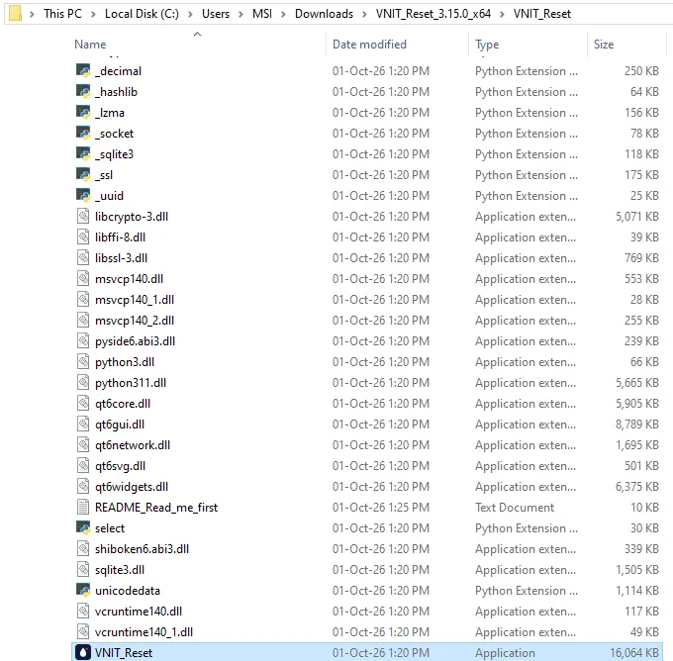Click the python311.dll file icon
Image resolution: width=673 pixels, height=661 pixels.
(83, 382)
